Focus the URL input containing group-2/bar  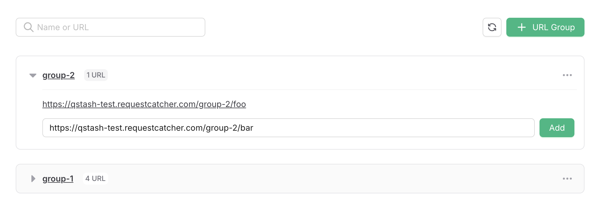point(288,128)
